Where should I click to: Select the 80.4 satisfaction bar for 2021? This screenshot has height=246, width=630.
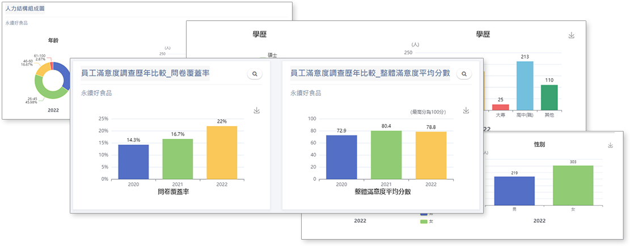tap(387, 155)
